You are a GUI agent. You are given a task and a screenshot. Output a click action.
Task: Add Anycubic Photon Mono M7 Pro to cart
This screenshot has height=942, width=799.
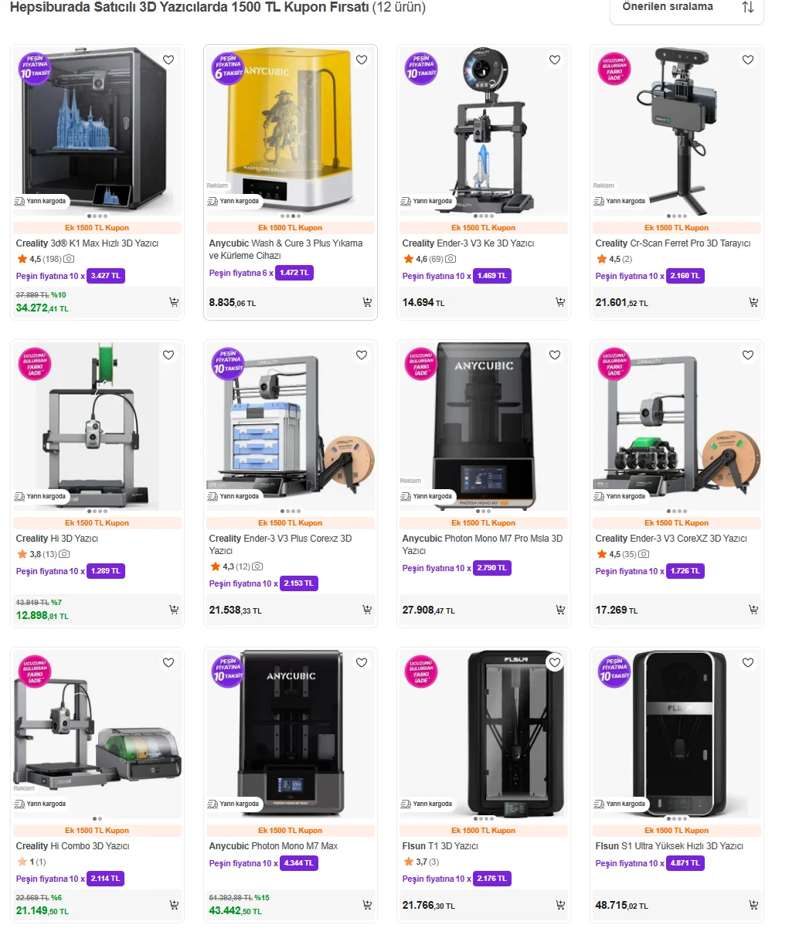pos(560,610)
